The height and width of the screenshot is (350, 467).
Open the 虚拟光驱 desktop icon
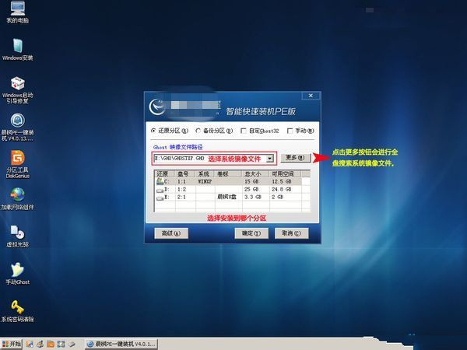tap(17, 232)
